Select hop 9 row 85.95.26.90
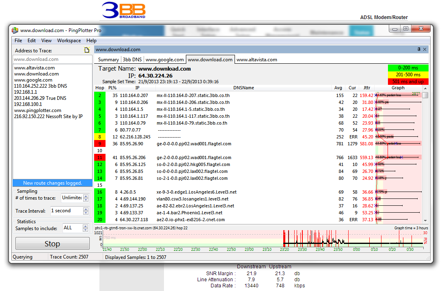 [x=258, y=144]
